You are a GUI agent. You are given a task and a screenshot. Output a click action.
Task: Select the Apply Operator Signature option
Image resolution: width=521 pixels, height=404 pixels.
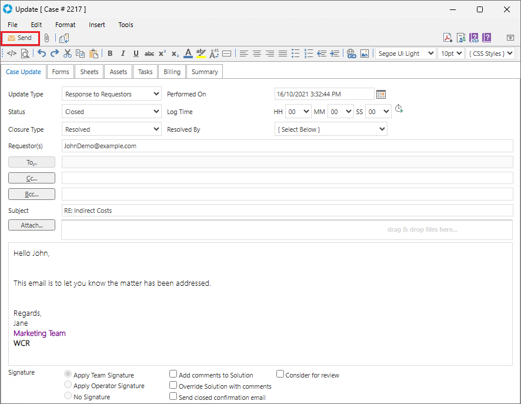(68, 385)
